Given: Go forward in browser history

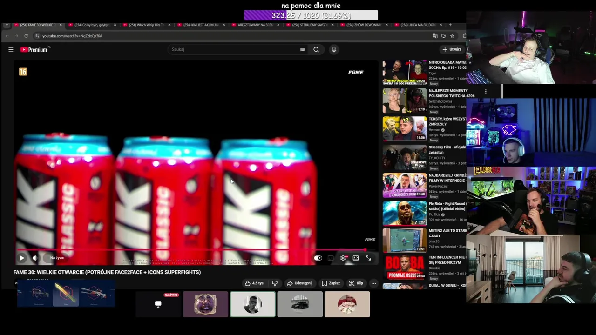Looking at the screenshot, I should point(16,36).
